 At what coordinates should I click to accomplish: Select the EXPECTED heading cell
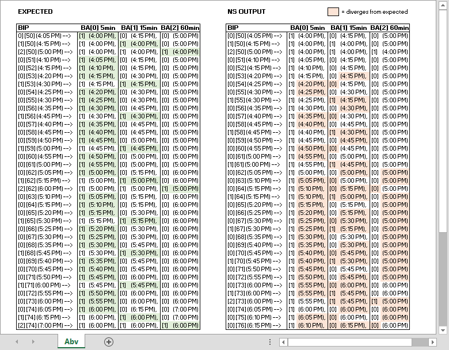coord(35,11)
